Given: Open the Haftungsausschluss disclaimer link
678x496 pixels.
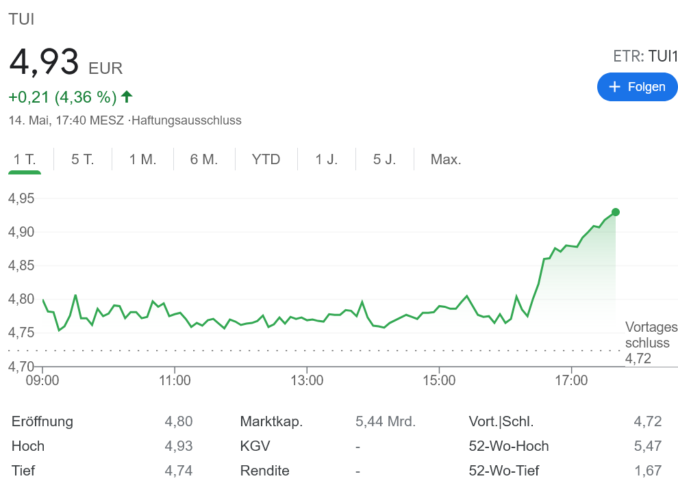Looking at the screenshot, I should pos(186,120).
